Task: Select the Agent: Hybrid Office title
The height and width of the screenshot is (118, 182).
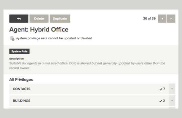Action: click(39, 29)
